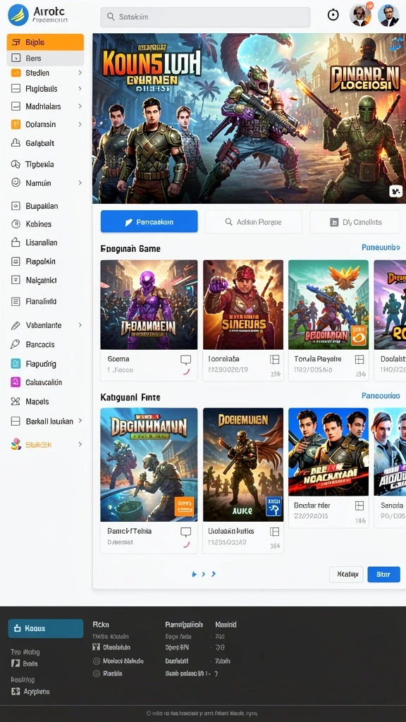406x722 pixels.
Task: Click the colorful Stikek icon
Action: 16,444
